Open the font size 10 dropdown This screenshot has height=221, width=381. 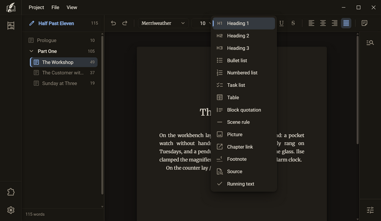[201, 23]
